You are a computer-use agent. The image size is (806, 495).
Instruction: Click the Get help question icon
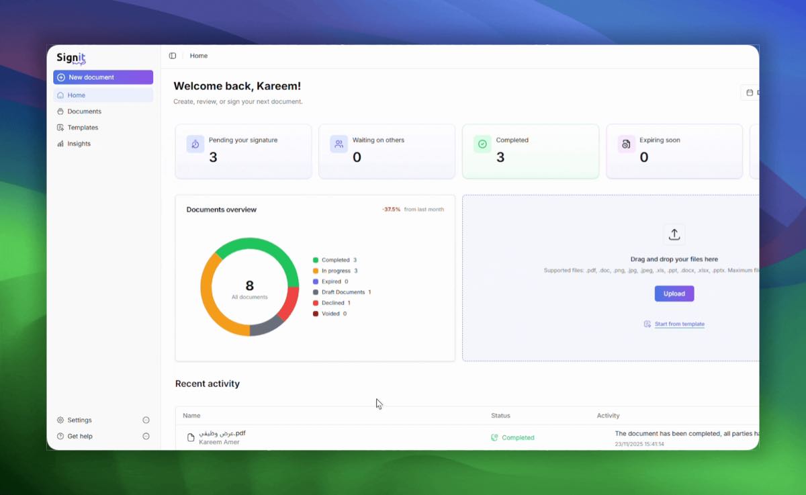[60, 436]
